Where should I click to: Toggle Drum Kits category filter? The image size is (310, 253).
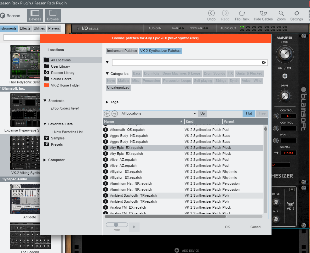[x=152, y=73]
